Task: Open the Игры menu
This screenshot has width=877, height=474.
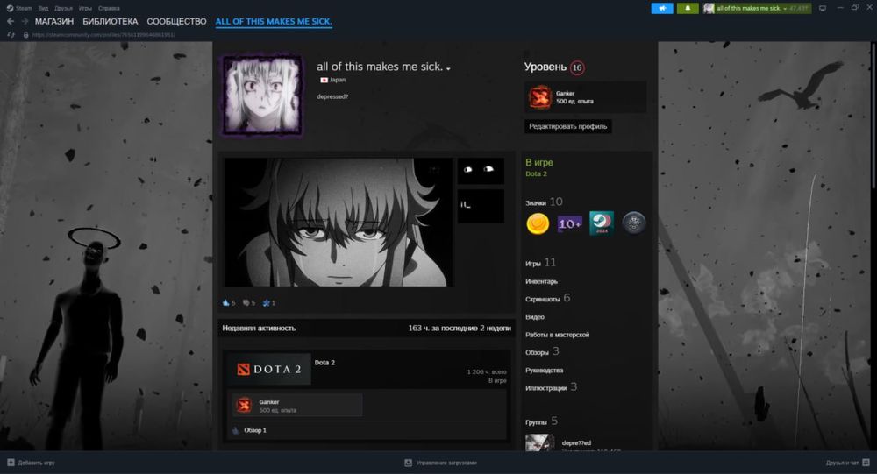Action: 85,8
